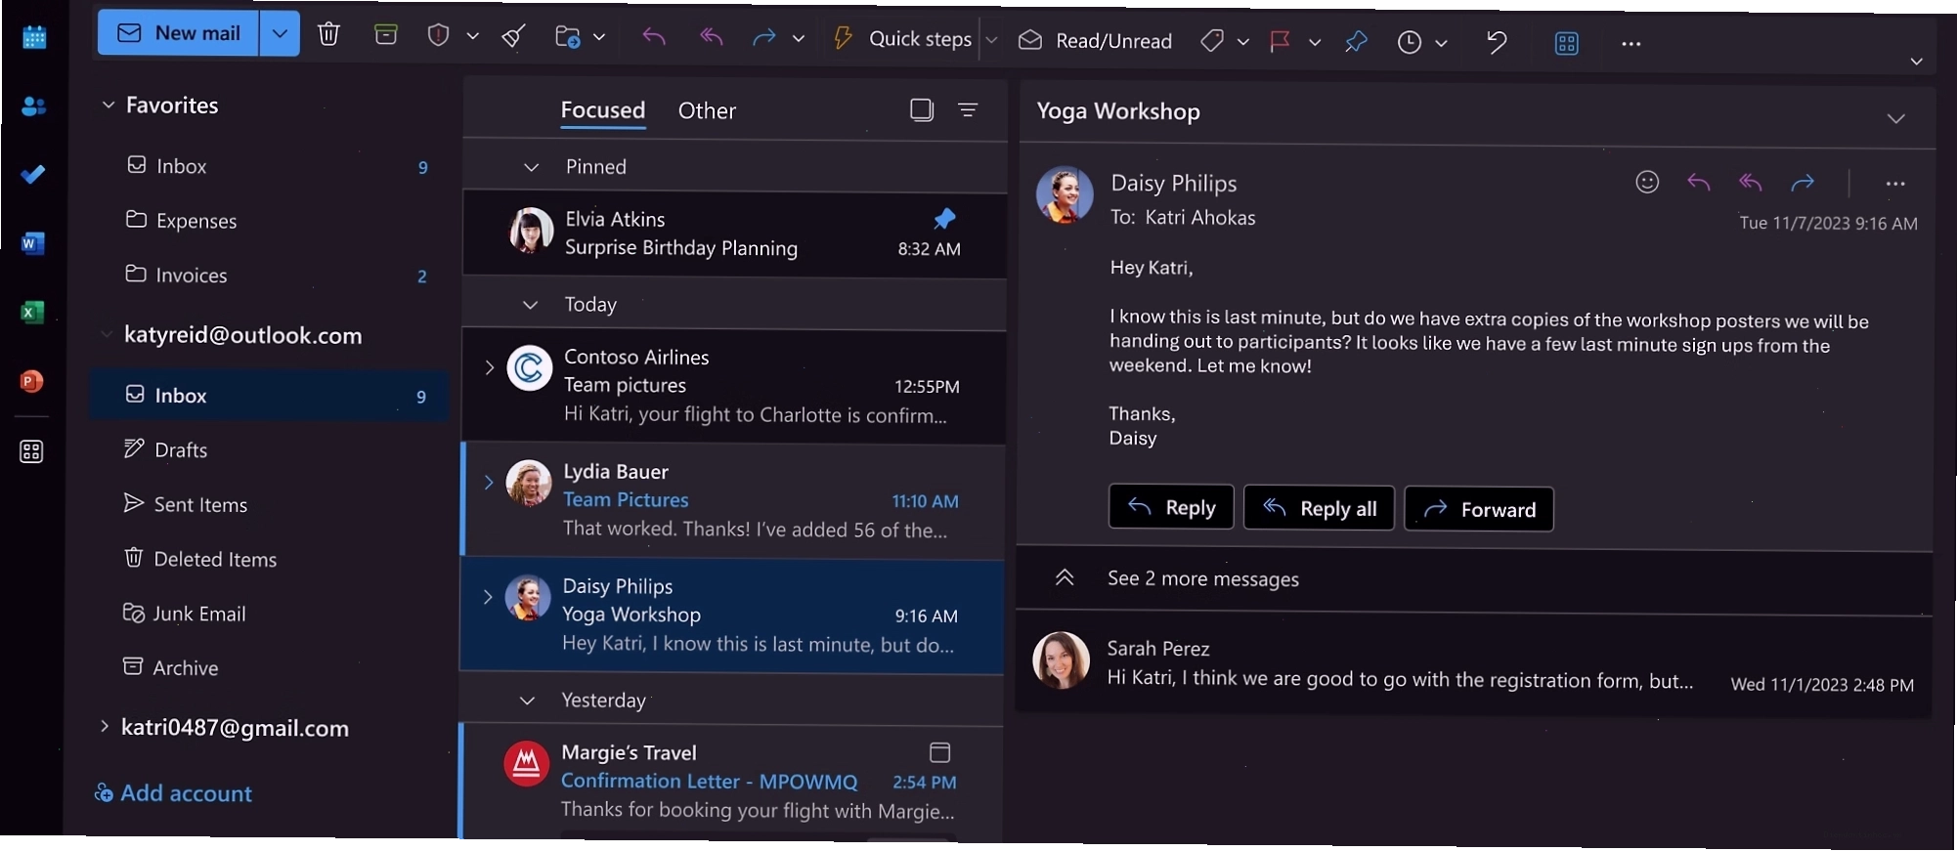The width and height of the screenshot is (1957, 851).
Task: Collapse the Yesterday group
Action: coord(527,701)
